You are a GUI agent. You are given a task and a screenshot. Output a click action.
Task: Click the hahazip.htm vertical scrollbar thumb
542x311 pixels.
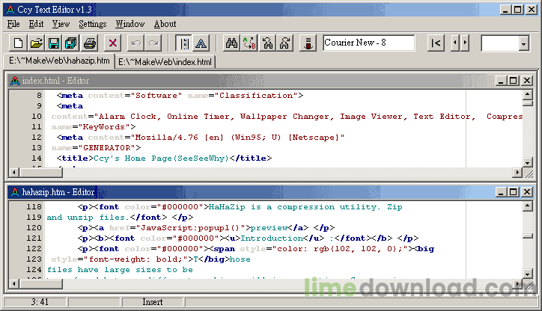tap(528, 235)
